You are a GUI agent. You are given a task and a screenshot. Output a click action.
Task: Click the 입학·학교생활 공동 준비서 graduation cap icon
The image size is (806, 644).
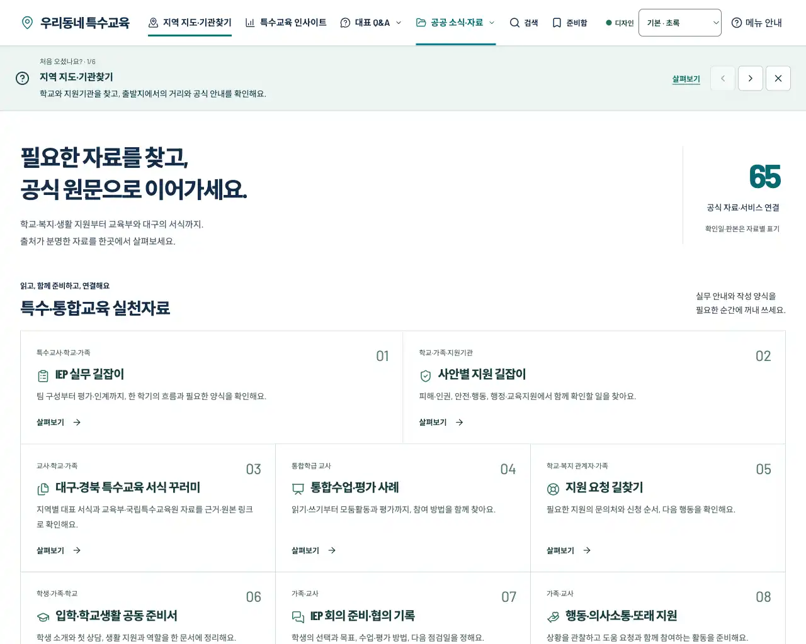tap(43, 617)
